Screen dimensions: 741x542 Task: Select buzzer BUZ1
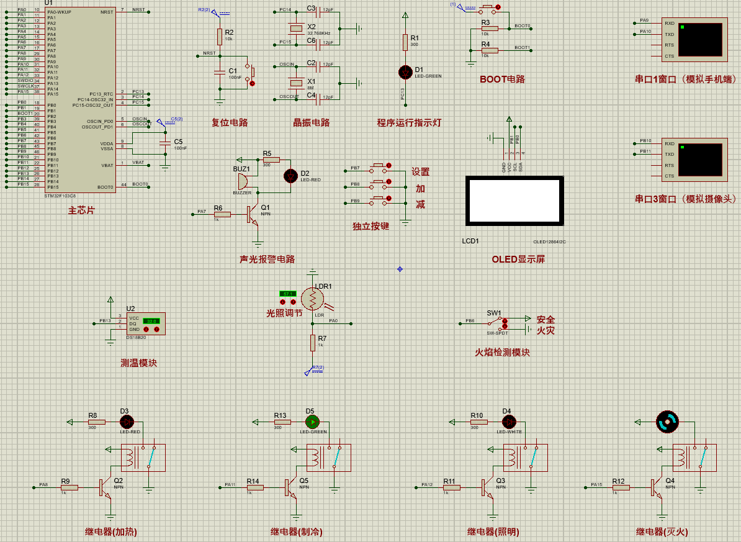pos(241,182)
